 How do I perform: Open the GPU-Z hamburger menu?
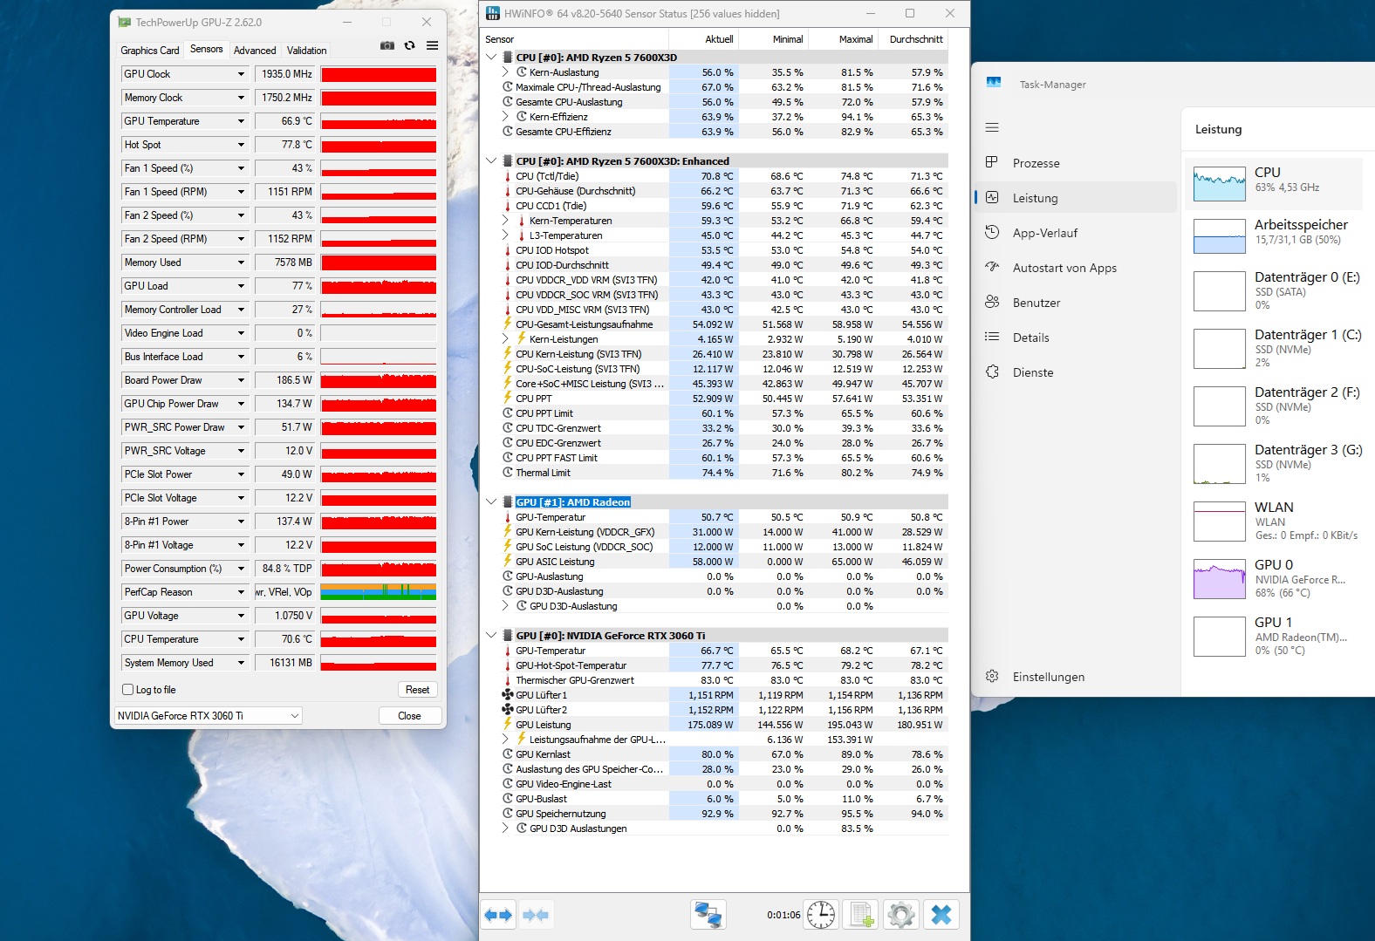pos(432,45)
